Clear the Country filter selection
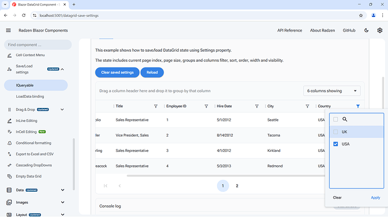Image resolution: width=388 pixels, height=217 pixels. 337,198
